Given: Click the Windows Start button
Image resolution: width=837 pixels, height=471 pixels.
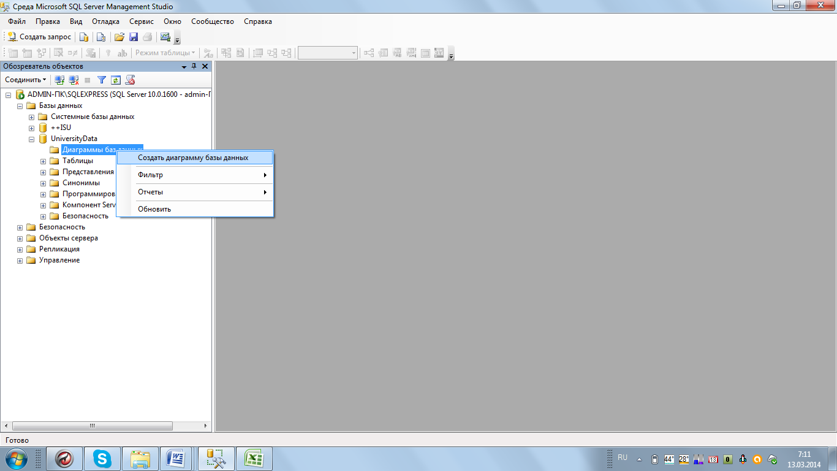Looking at the screenshot, I should [x=16, y=459].
